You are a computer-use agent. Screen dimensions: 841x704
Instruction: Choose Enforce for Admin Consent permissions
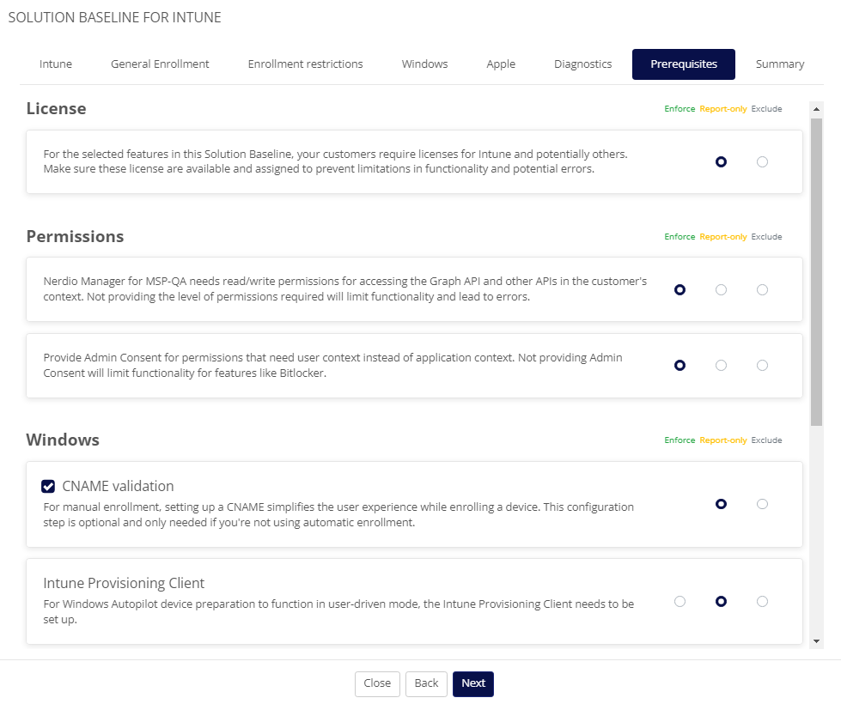tap(680, 366)
